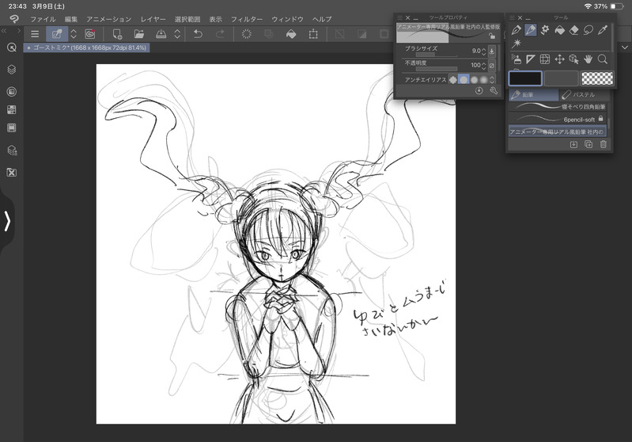Select the Pen tool in Tool palette

coord(516,30)
